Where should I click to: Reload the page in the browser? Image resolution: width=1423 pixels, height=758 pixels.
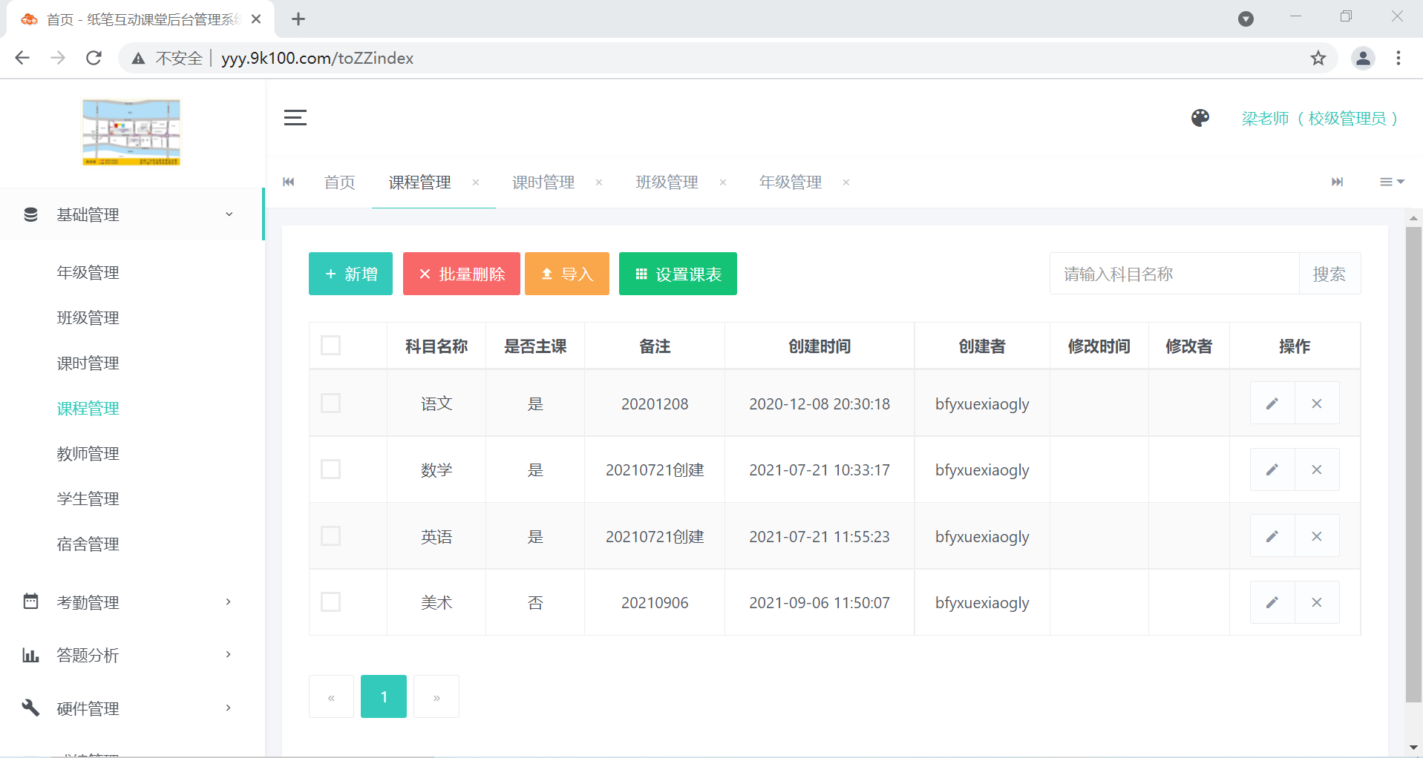[94, 58]
